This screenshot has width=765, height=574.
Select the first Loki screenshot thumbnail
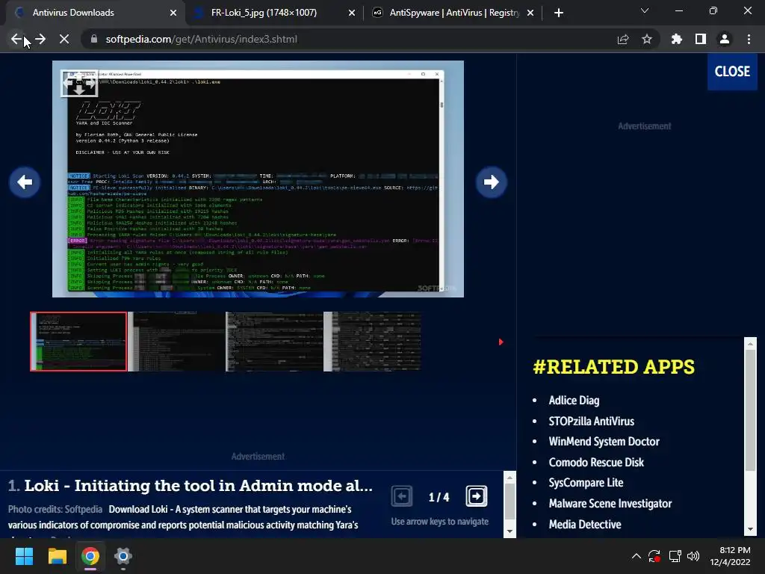pyautogui.click(x=78, y=342)
